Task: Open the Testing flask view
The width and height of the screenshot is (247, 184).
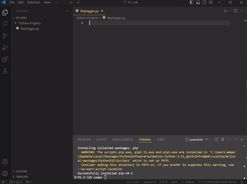Action: point(5,71)
